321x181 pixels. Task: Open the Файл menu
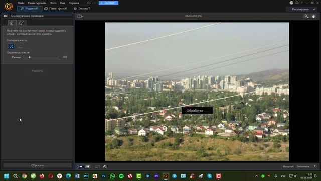21,3
